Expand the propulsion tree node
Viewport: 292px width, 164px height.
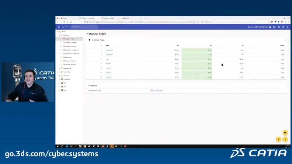click(x=61, y=50)
